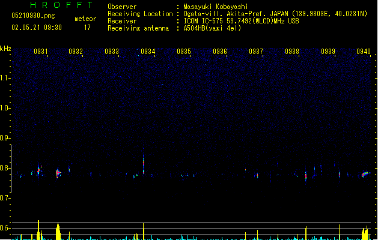Click the 0932 time marker
The height and width of the screenshot is (240, 378).
(76, 52)
